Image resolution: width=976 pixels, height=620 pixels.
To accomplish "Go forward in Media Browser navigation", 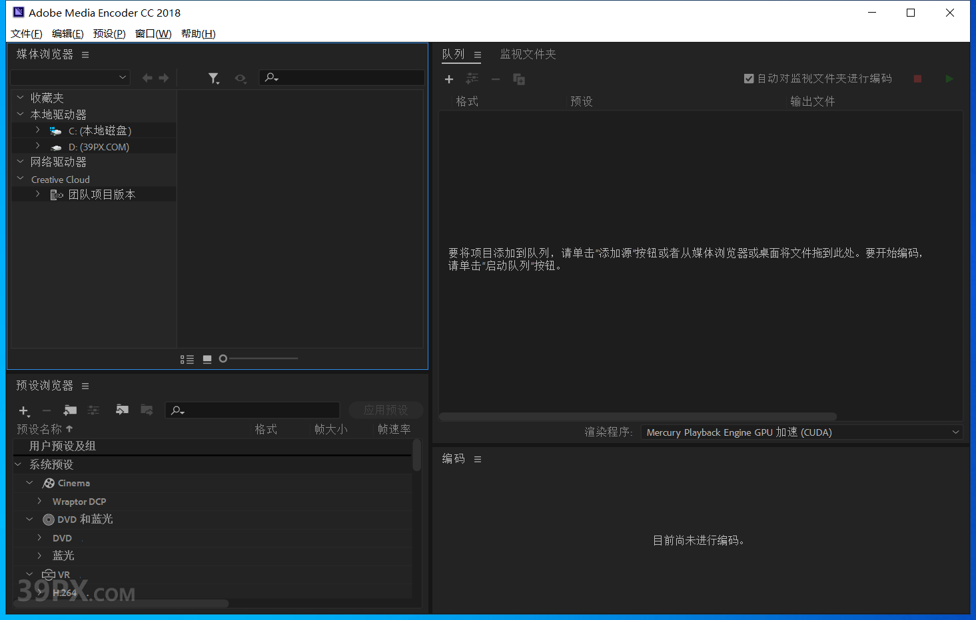I will click(x=164, y=78).
